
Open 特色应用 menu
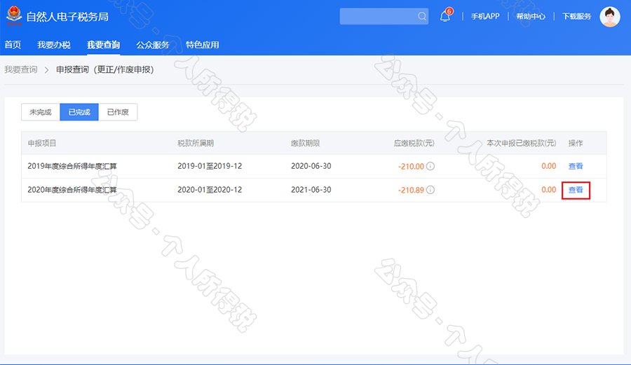pos(202,45)
